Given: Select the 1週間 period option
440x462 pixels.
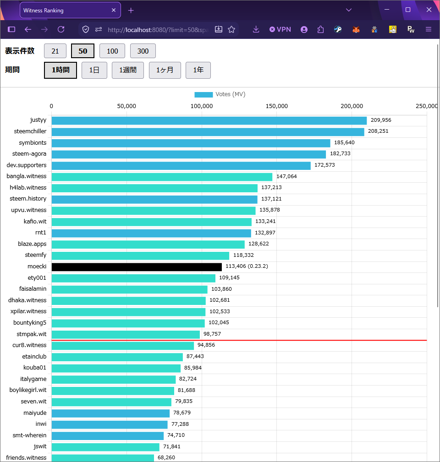Looking at the screenshot, I should pos(128,70).
